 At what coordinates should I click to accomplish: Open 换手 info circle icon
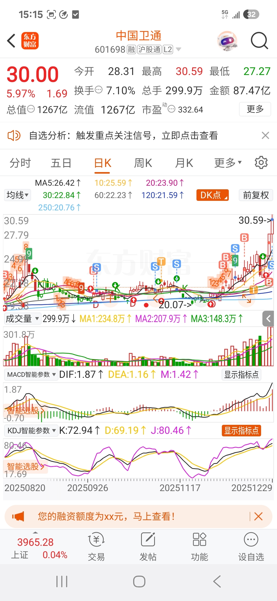coord(98,90)
